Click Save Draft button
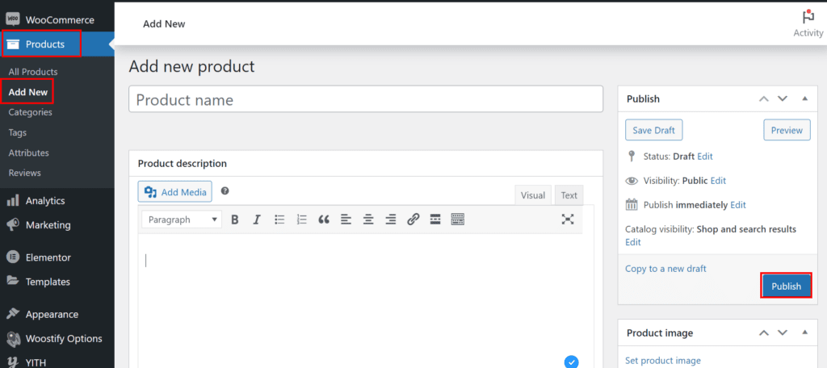The width and height of the screenshot is (827, 368). pos(654,130)
